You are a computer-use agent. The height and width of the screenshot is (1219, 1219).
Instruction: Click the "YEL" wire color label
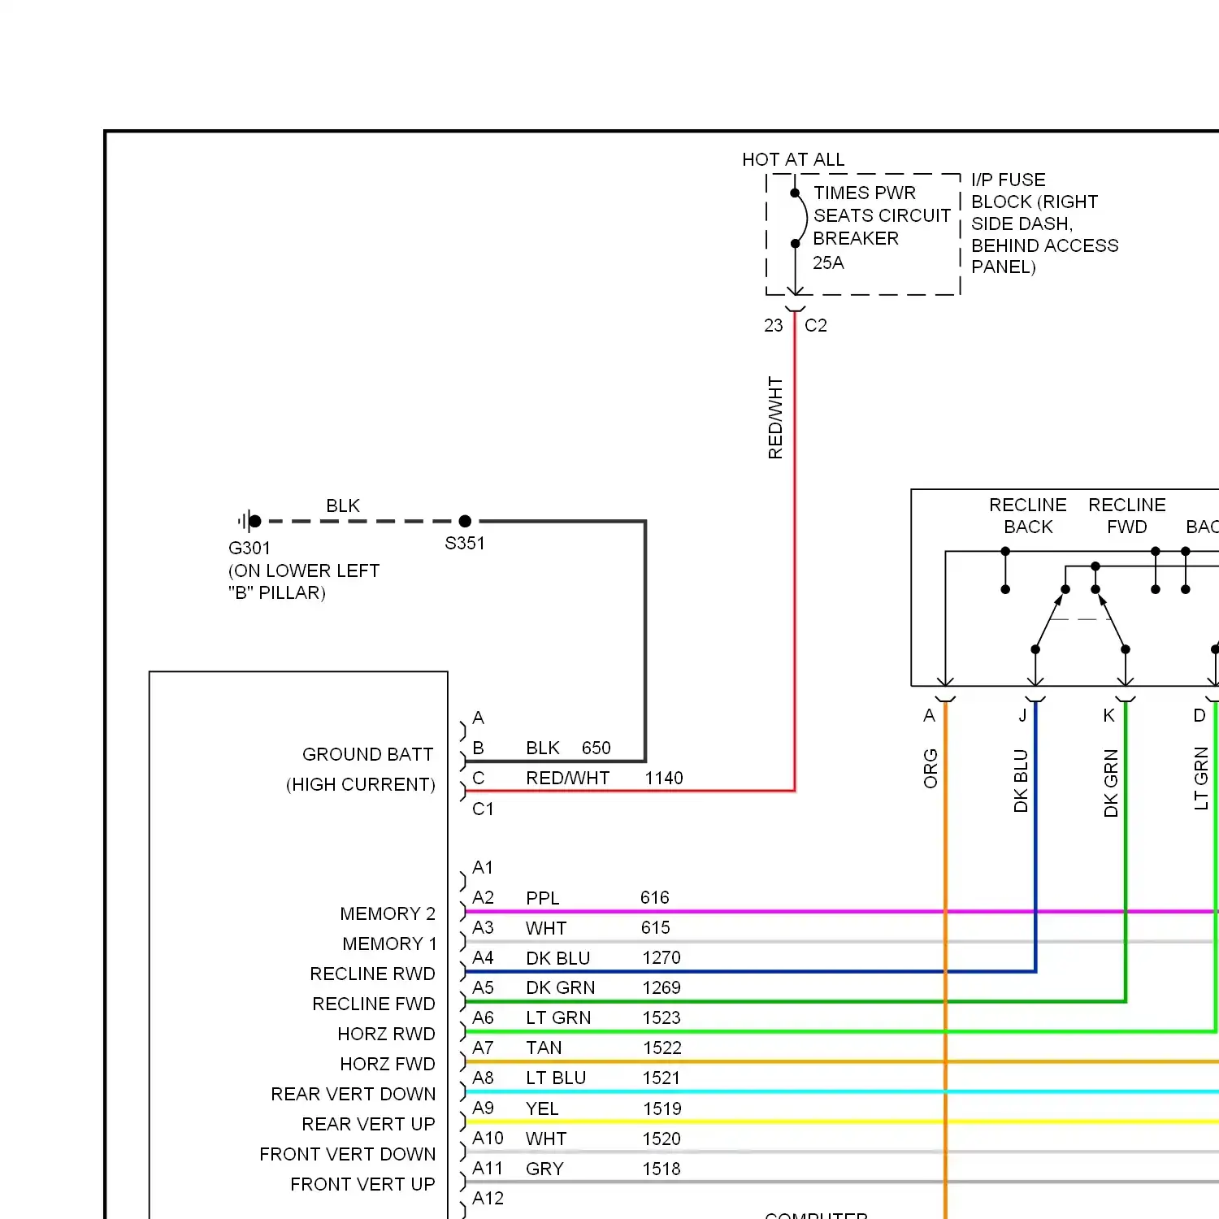pyautogui.click(x=542, y=1108)
